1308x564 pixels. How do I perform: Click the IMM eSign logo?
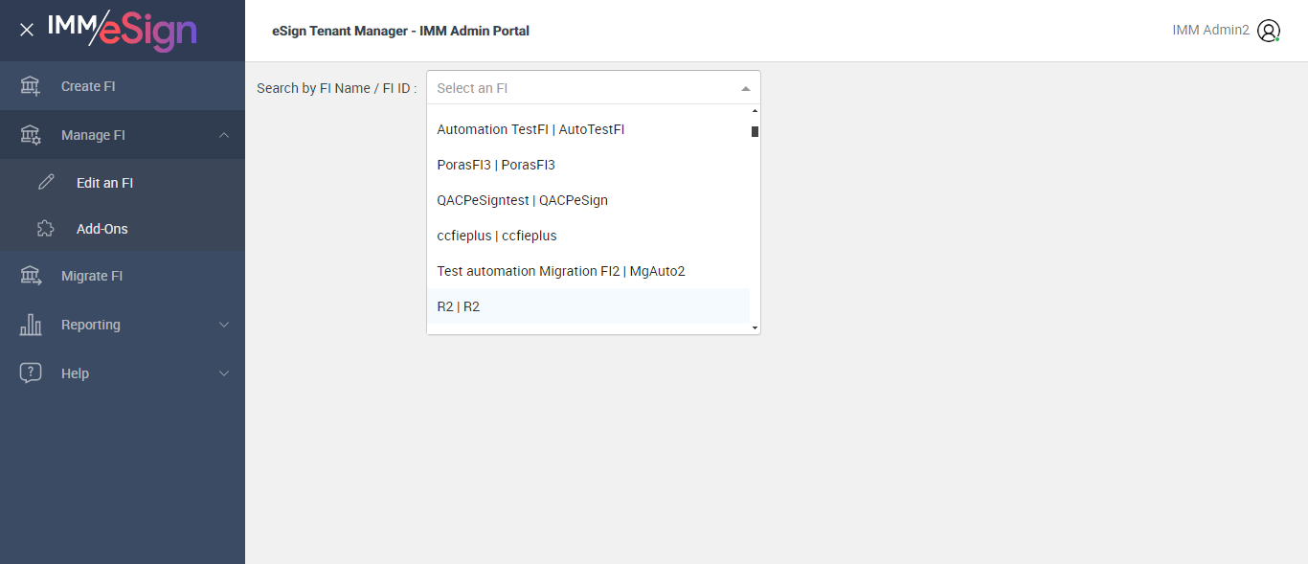pos(123,30)
